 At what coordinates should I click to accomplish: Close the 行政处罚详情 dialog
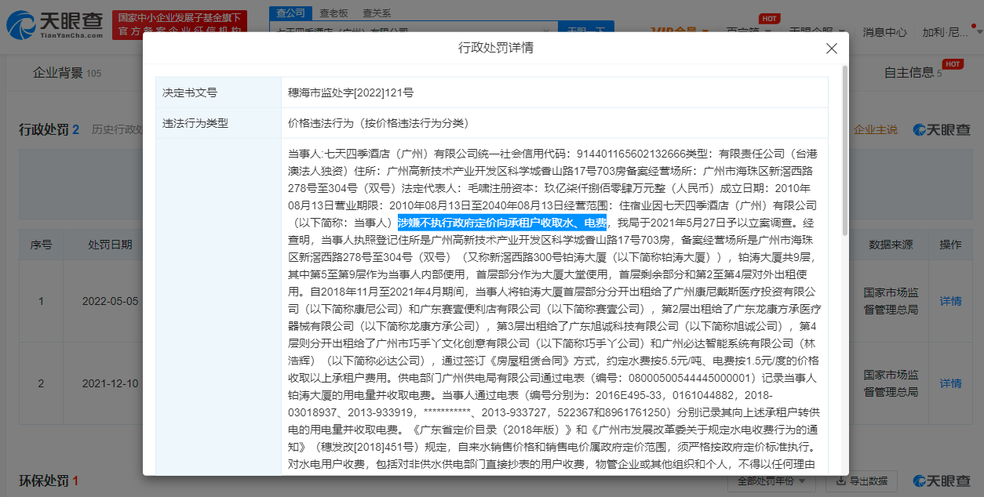832,49
